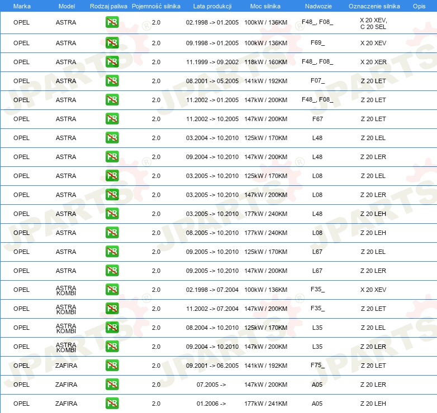The height and width of the screenshot is (413, 437).
Task: Select the '11.1999 -> 09.2002' production years cell
Action: (x=212, y=62)
